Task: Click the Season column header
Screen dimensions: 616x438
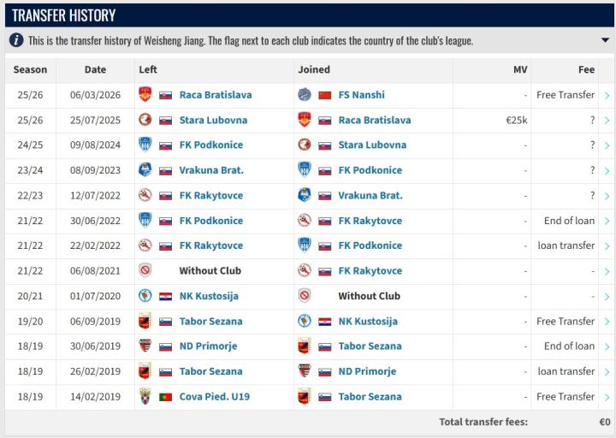Action: coord(31,69)
